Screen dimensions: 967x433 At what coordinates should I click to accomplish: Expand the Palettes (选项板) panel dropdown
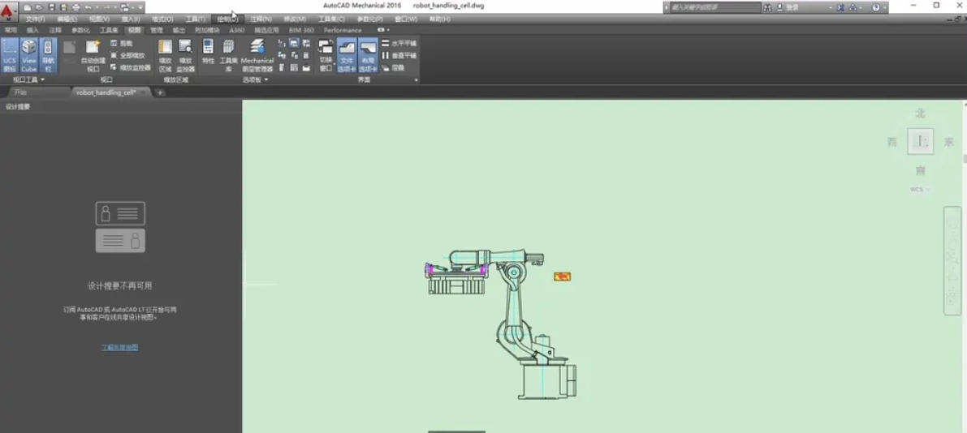[255, 80]
